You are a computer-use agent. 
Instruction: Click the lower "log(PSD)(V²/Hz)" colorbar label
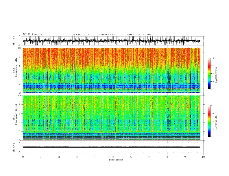[217, 123]
